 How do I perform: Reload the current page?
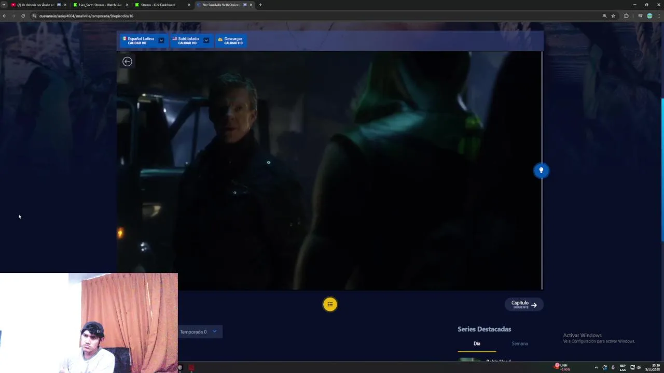pyautogui.click(x=23, y=16)
